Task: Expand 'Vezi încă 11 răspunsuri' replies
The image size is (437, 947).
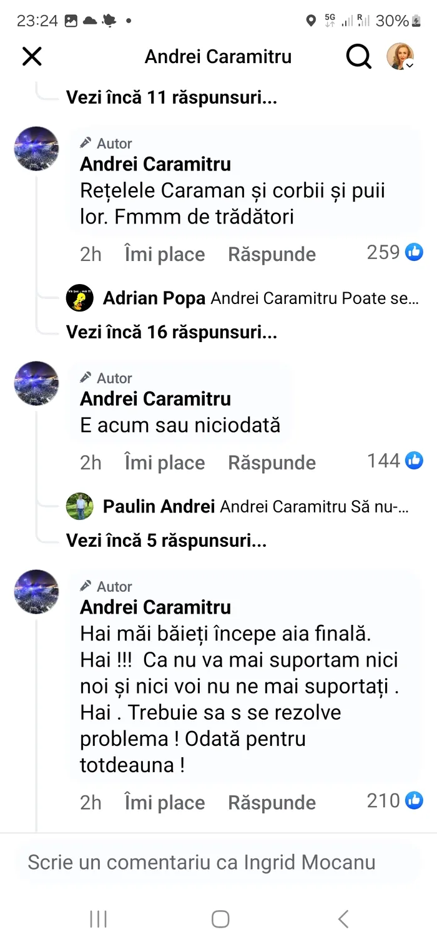Action: pos(172,97)
